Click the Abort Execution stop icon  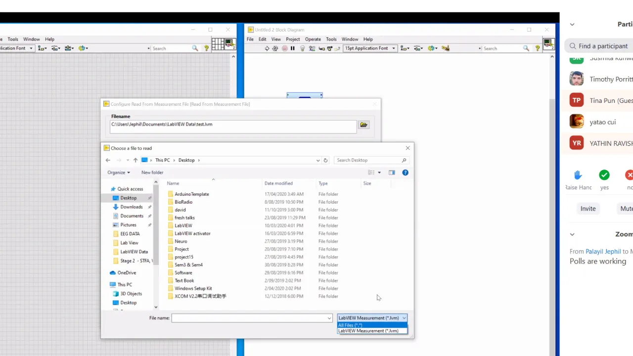[x=284, y=48]
